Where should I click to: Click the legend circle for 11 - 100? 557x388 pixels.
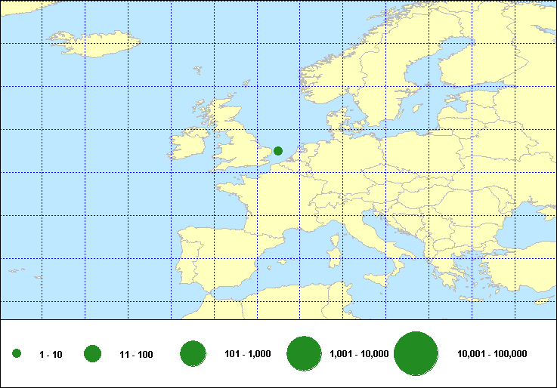[93, 353]
